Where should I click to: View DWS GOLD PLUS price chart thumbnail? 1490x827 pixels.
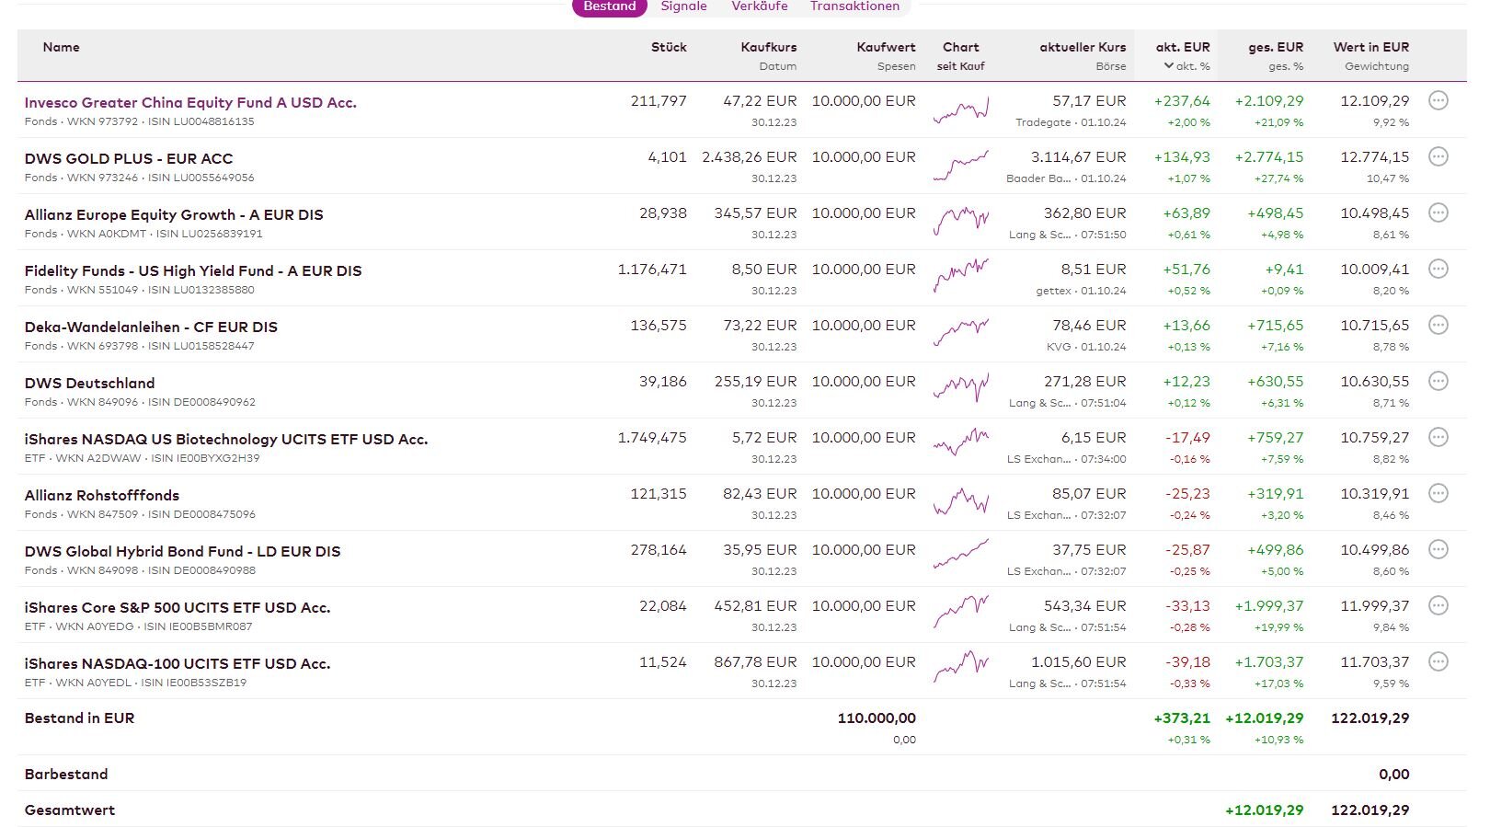coord(961,167)
